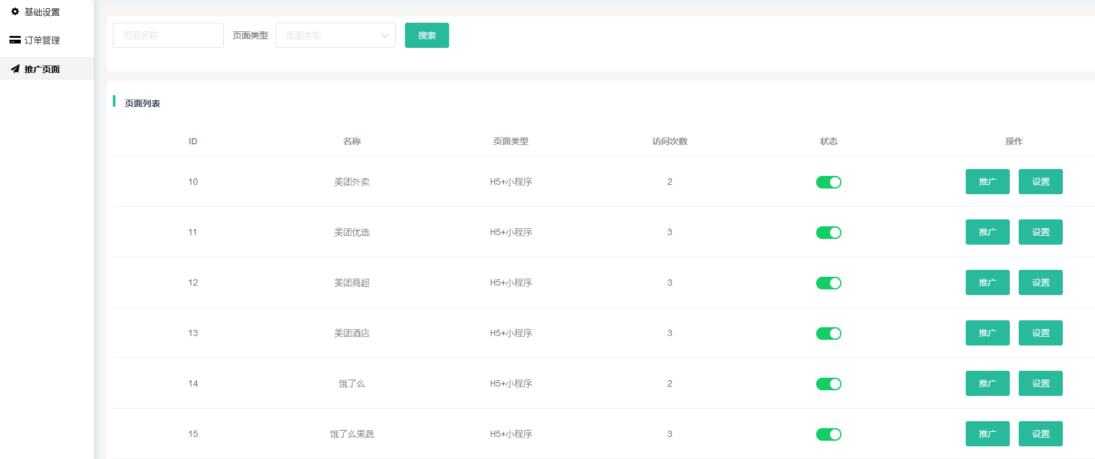The image size is (1095, 459).
Task: Click 推广 button for 美团酒店
Action: [x=988, y=333]
